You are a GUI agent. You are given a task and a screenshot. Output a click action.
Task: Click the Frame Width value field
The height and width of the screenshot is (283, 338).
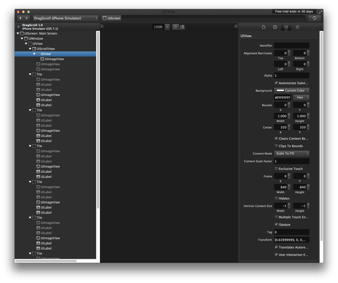point(281,187)
